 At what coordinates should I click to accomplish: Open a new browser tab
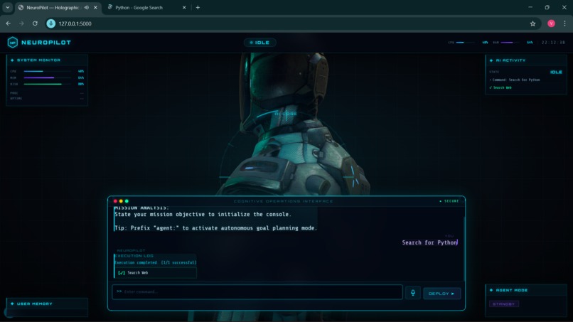click(x=198, y=7)
